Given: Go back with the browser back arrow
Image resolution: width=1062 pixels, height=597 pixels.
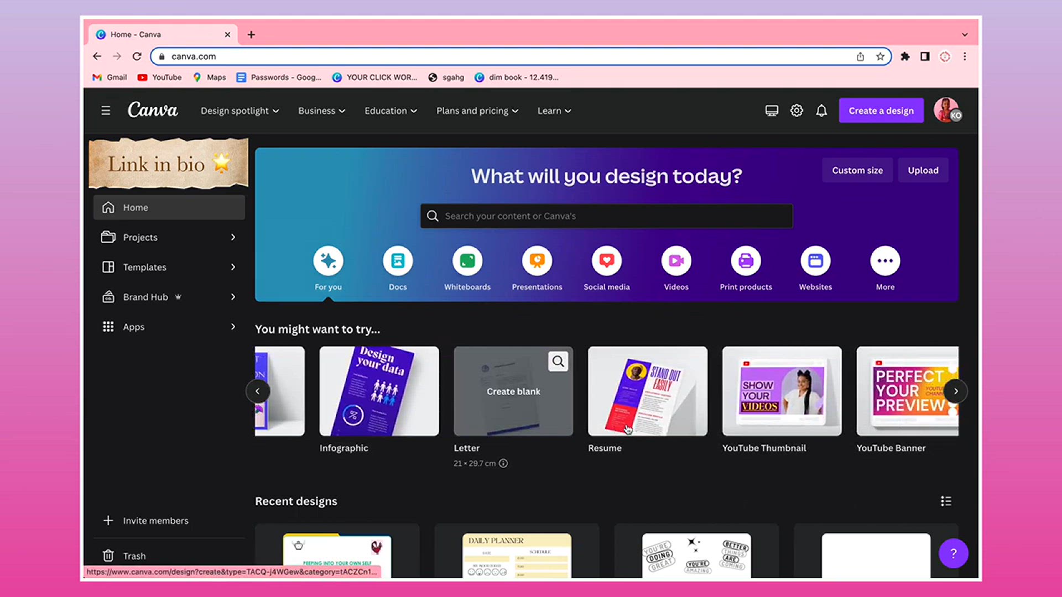Looking at the screenshot, I should tap(97, 56).
